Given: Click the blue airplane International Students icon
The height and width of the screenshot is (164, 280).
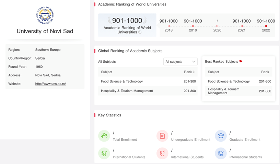Looking at the screenshot, I should (221, 153).
